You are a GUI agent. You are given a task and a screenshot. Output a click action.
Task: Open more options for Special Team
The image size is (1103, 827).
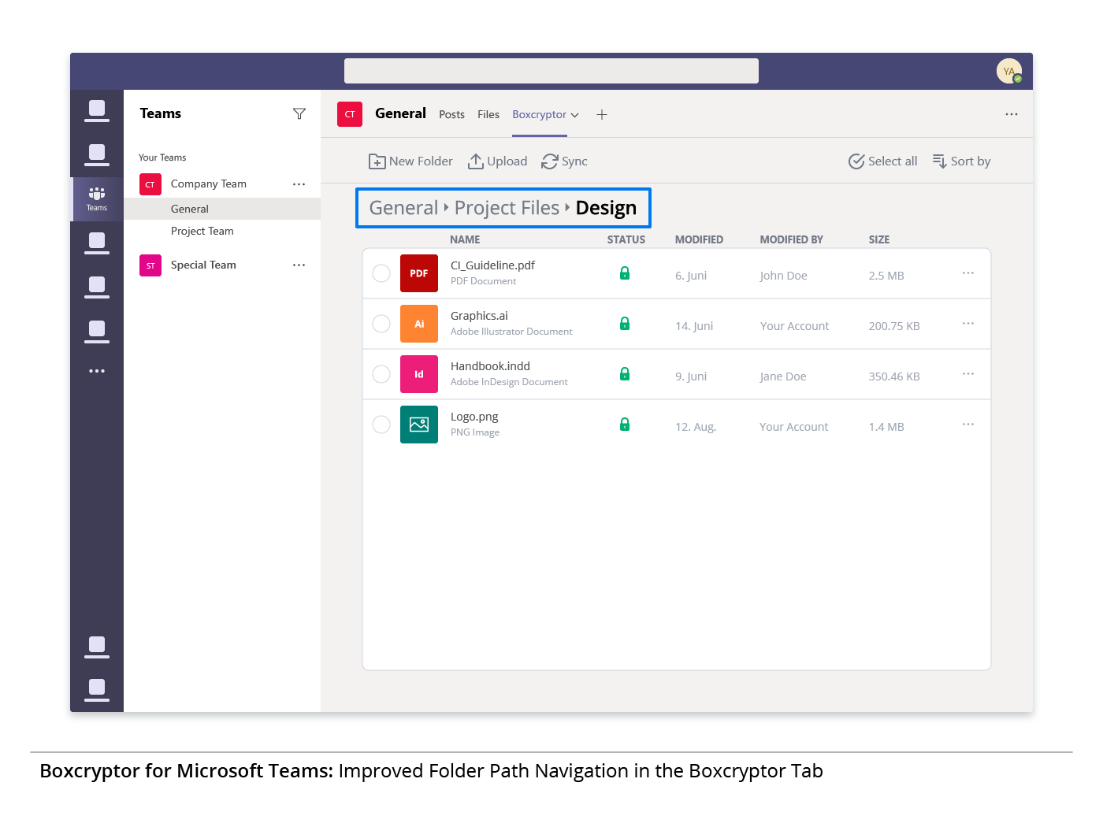(299, 265)
